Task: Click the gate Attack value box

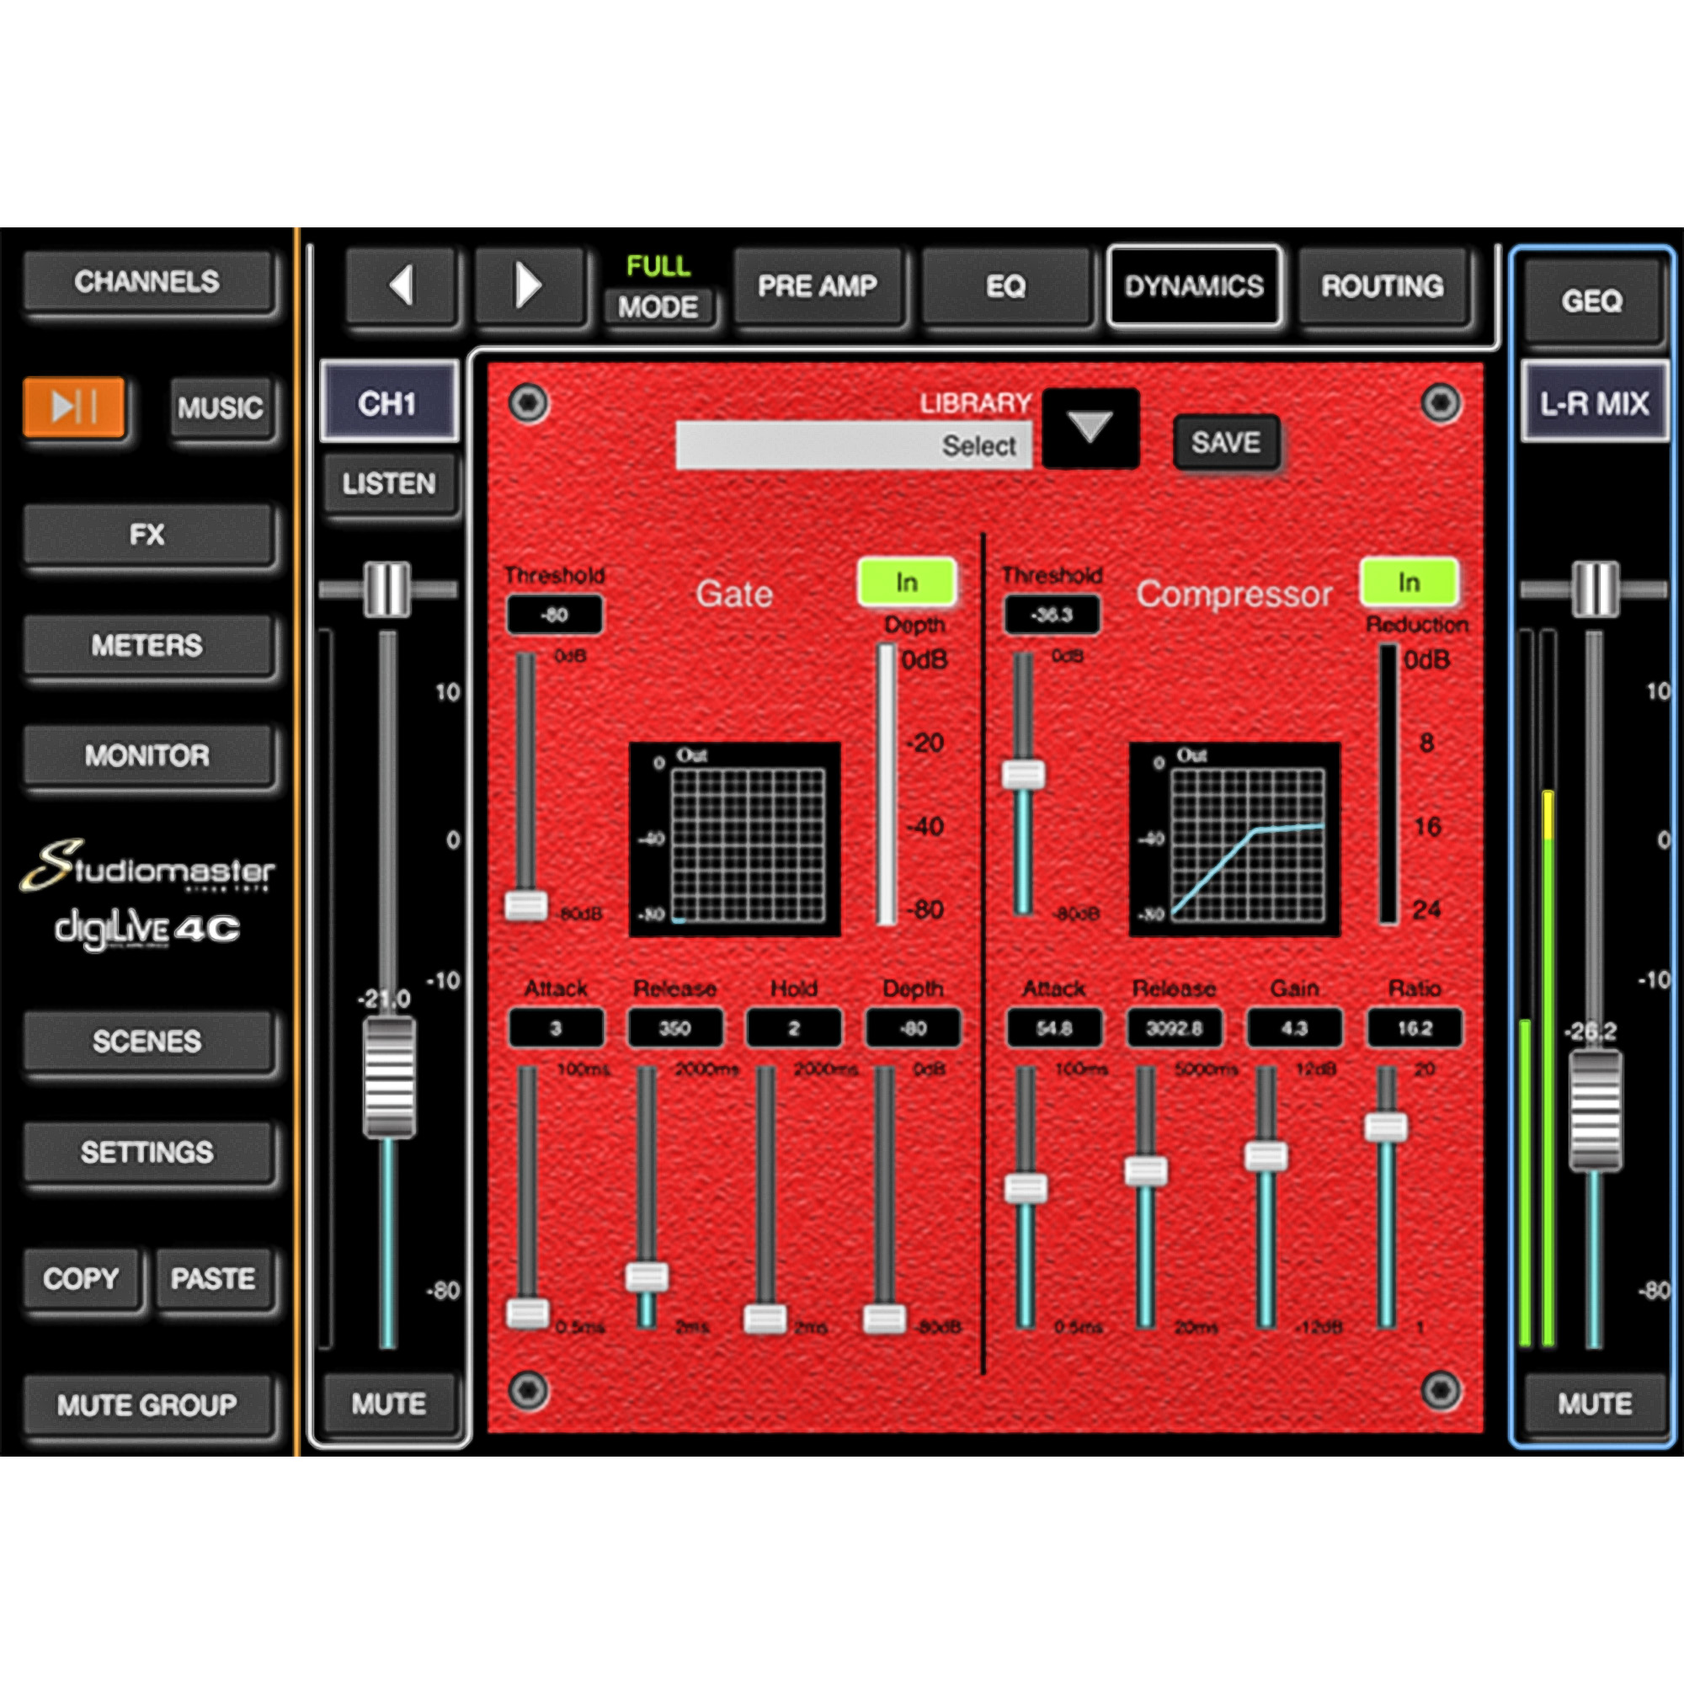Action: [x=555, y=1029]
